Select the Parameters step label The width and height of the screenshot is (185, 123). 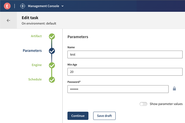pyautogui.click(x=32, y=51)
